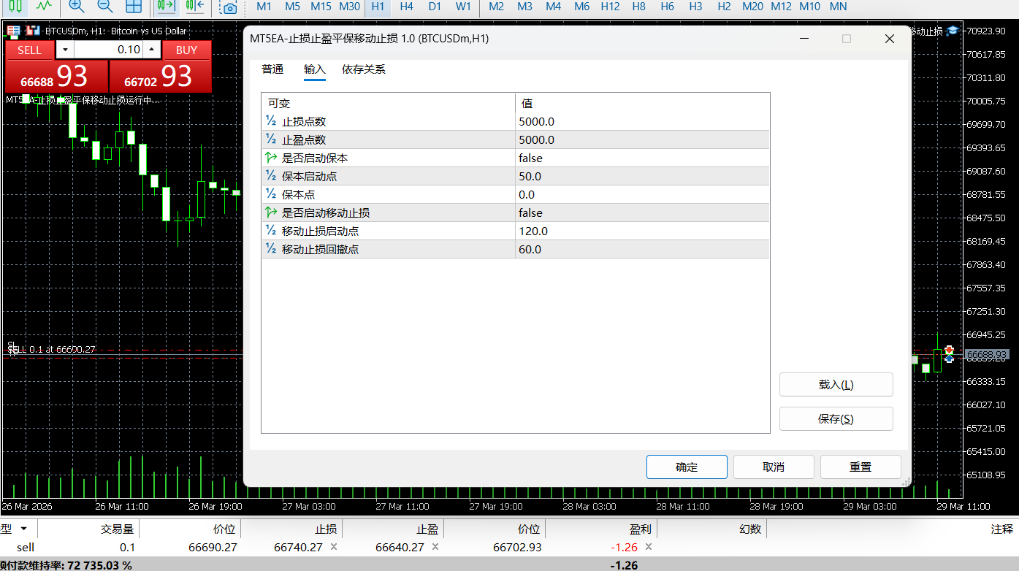The image size is (1019, 571).
Task: Open the 依存关系 tab
Action: pyautogui.click(x=364, y=69)
